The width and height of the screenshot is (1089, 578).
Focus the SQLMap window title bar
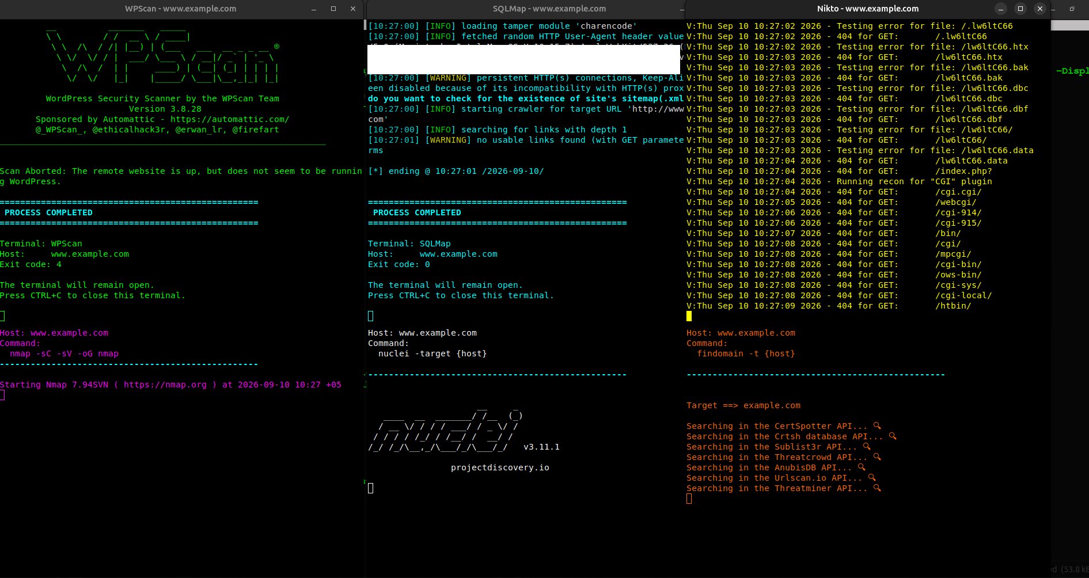(549, 9)
